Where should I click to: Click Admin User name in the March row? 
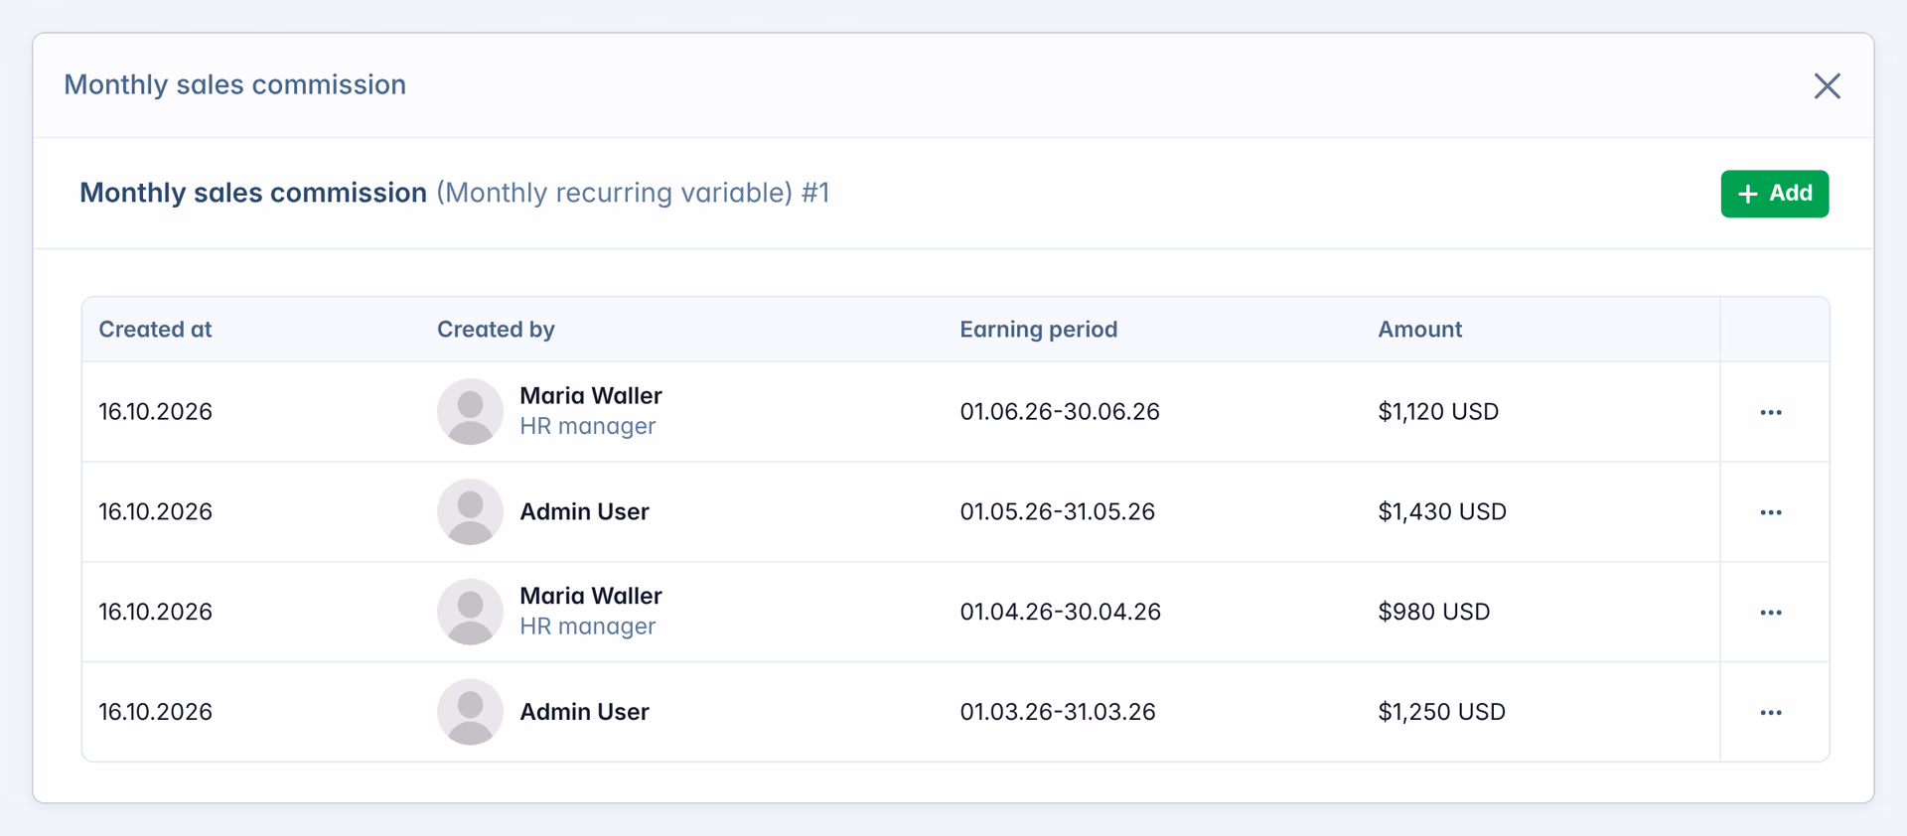pyautogui.click(x=584, y=713)
